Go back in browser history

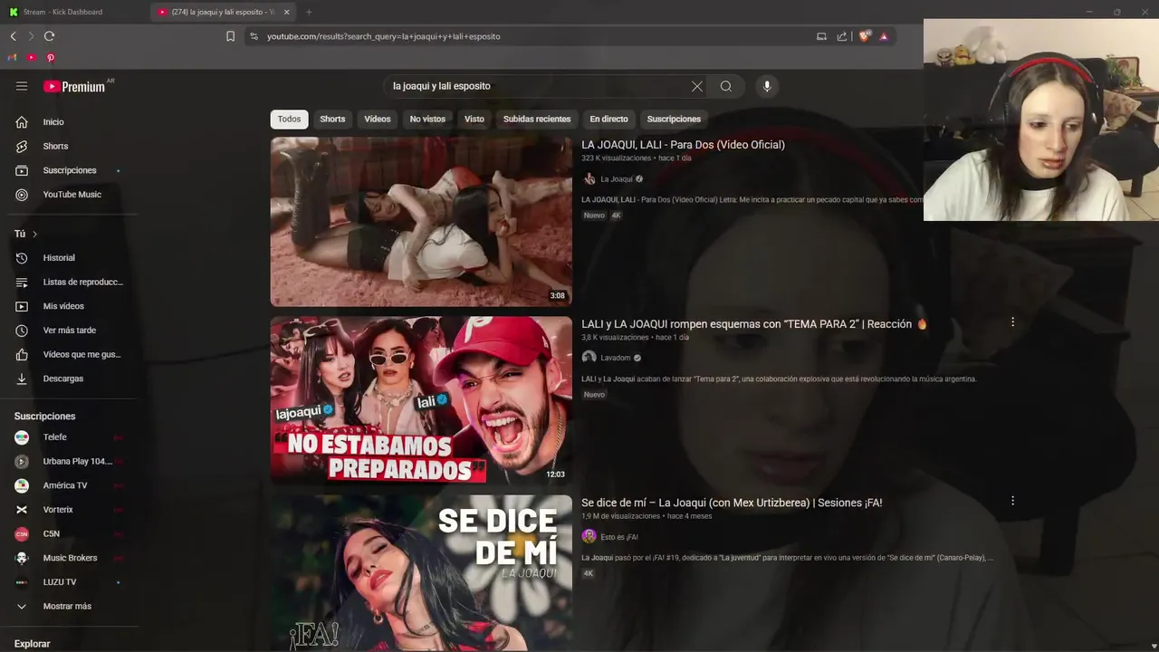(13, 36)
